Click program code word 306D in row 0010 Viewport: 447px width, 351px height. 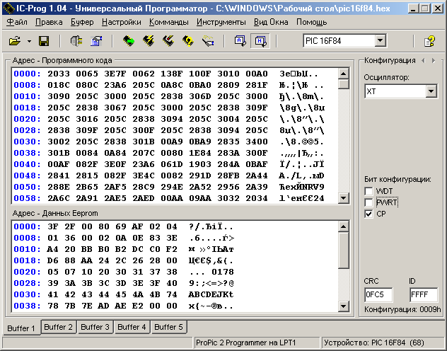pyautogui.click(x=200, y=96)
